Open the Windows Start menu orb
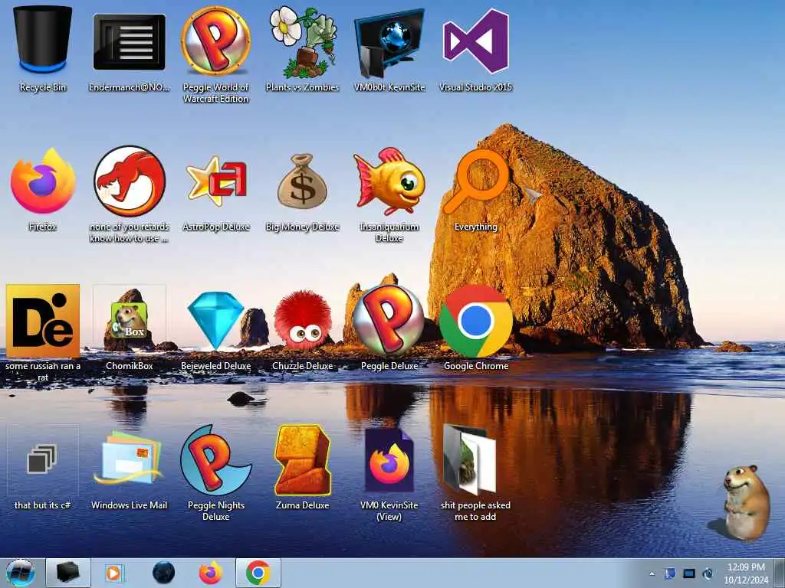This screenshot has width=785, height=588. click(x=21, y=573)
